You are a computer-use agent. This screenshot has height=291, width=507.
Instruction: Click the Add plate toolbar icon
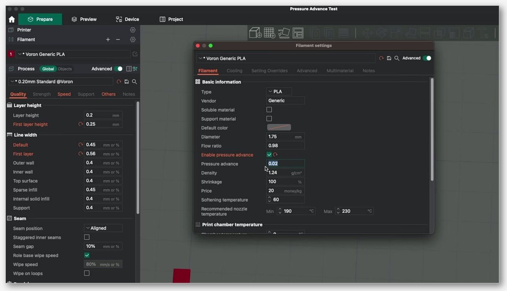[269, 33]
